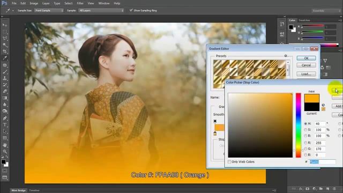Select the B brightness radio button
The image size is (343, 193).
pyautogui.click(x=305, y=136)
